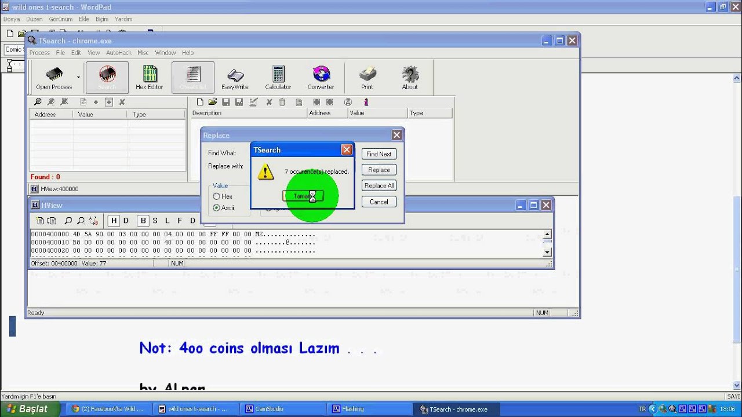
Task: Click the Offset: 00400000 status field
Action: [54, 264]
